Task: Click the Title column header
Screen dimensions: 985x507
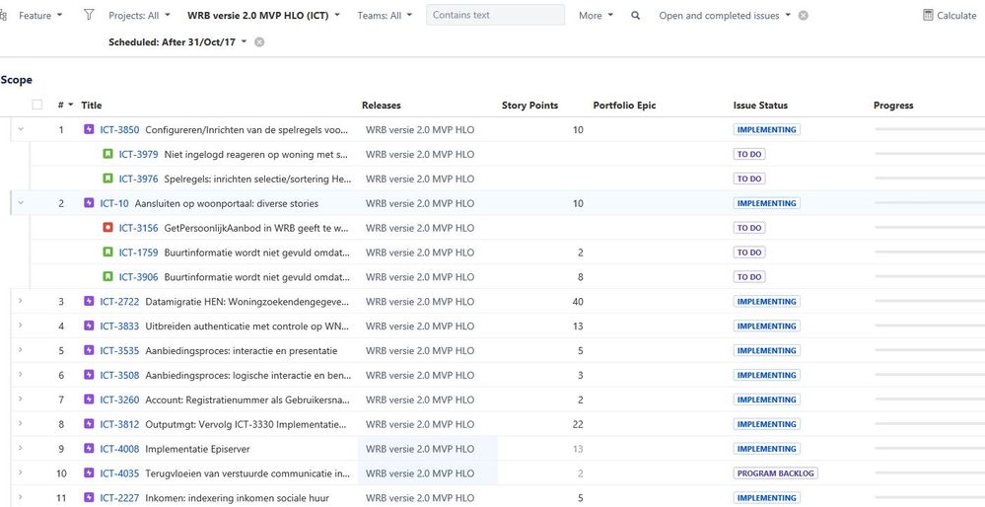Action: point(91,106)
